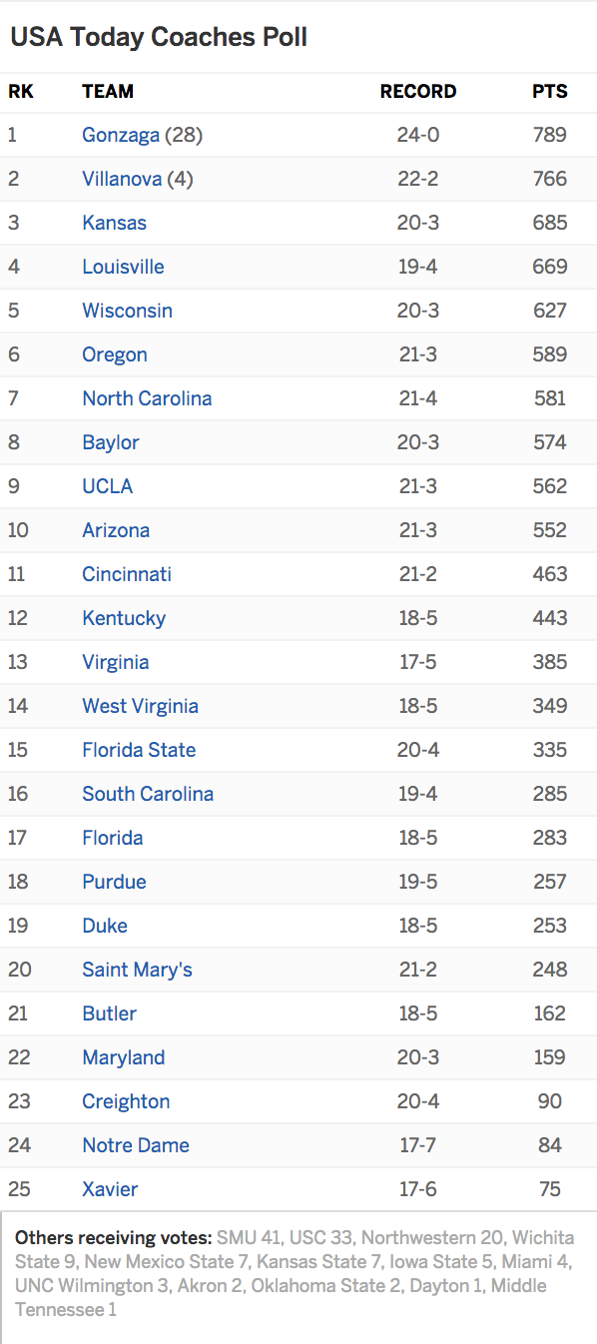Select the Louisville link
Screen dimensions: 597x1344
coord(123,267)
